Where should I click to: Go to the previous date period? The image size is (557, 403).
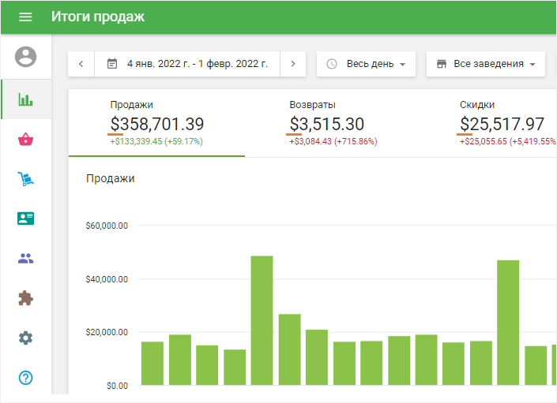tap(81, 64)
